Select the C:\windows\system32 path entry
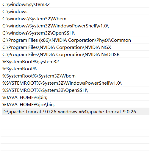 coord(75,4)
